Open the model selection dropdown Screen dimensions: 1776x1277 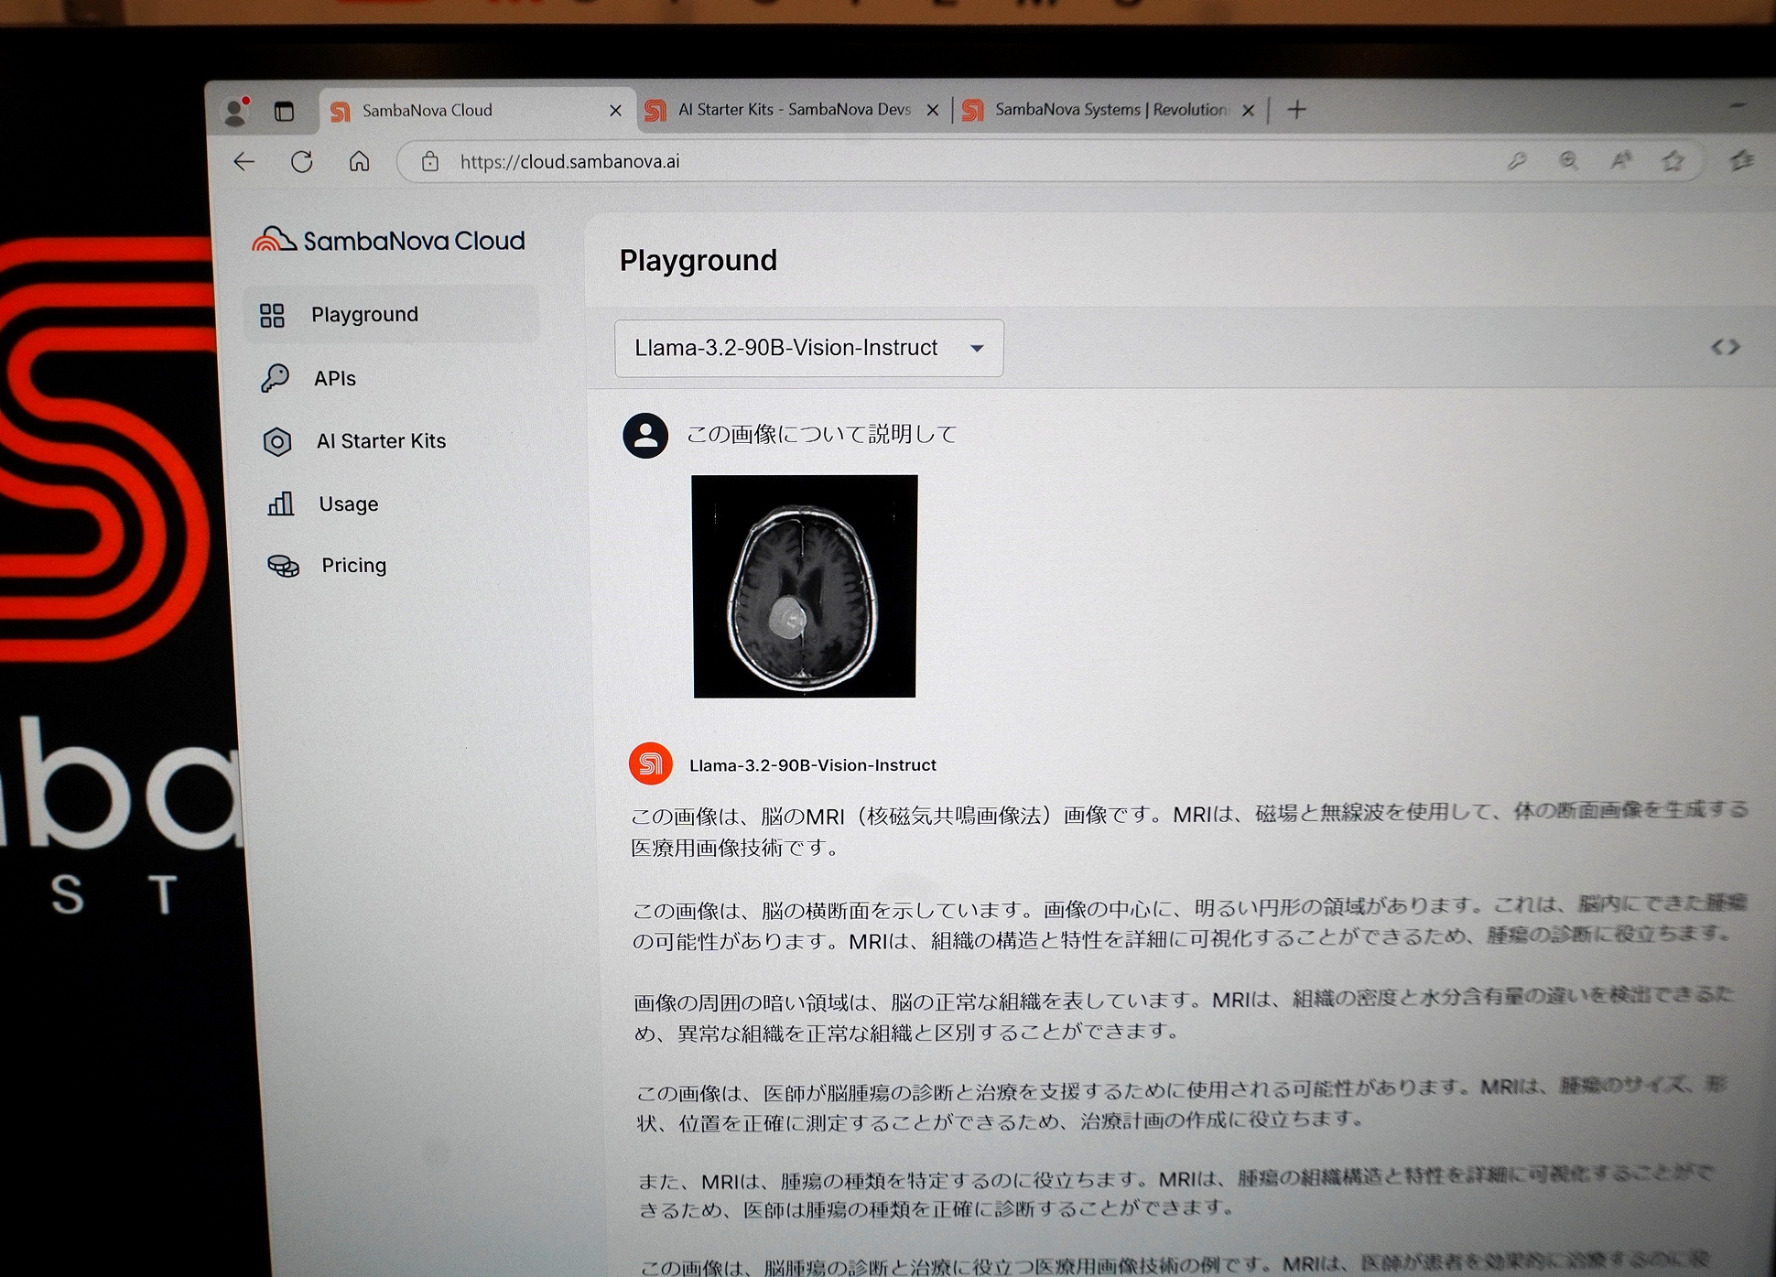pos(977,349)
